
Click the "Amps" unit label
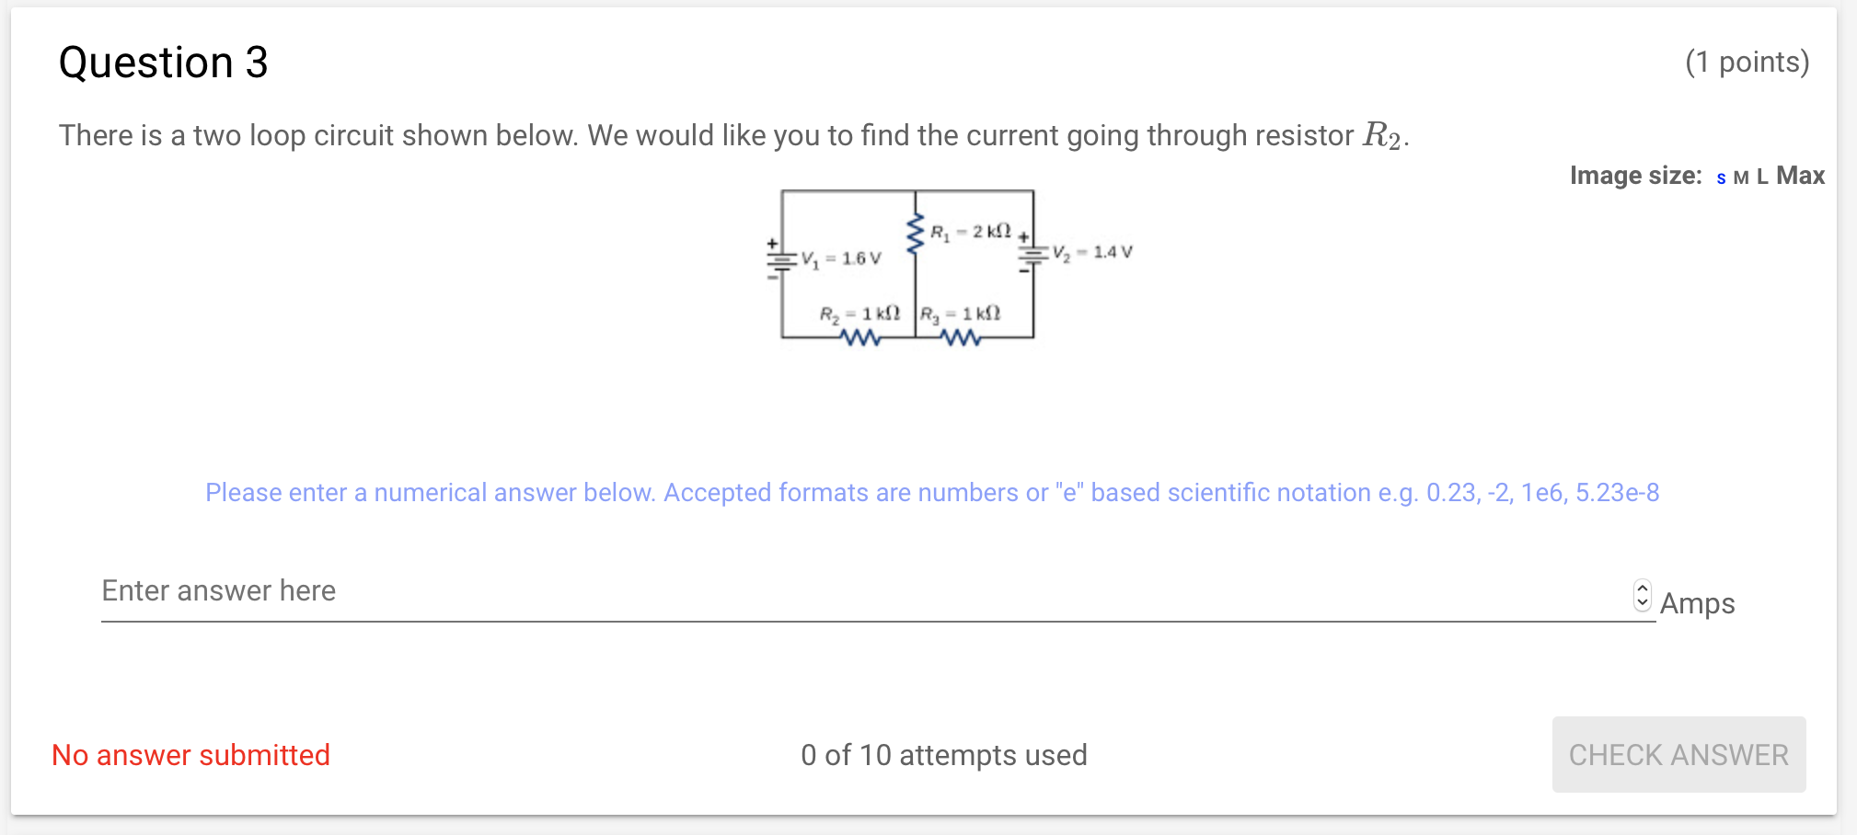point(1697,604)
